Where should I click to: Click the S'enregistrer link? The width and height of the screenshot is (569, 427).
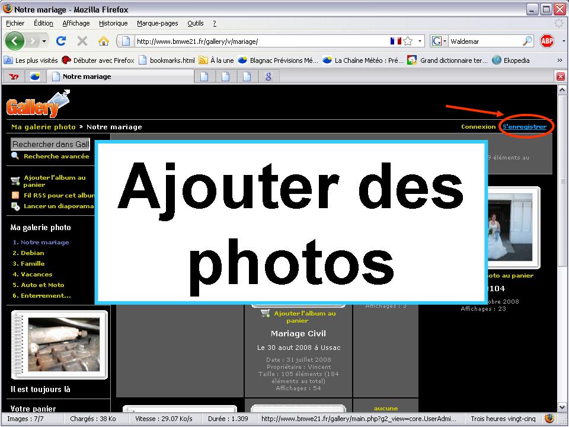525,127
